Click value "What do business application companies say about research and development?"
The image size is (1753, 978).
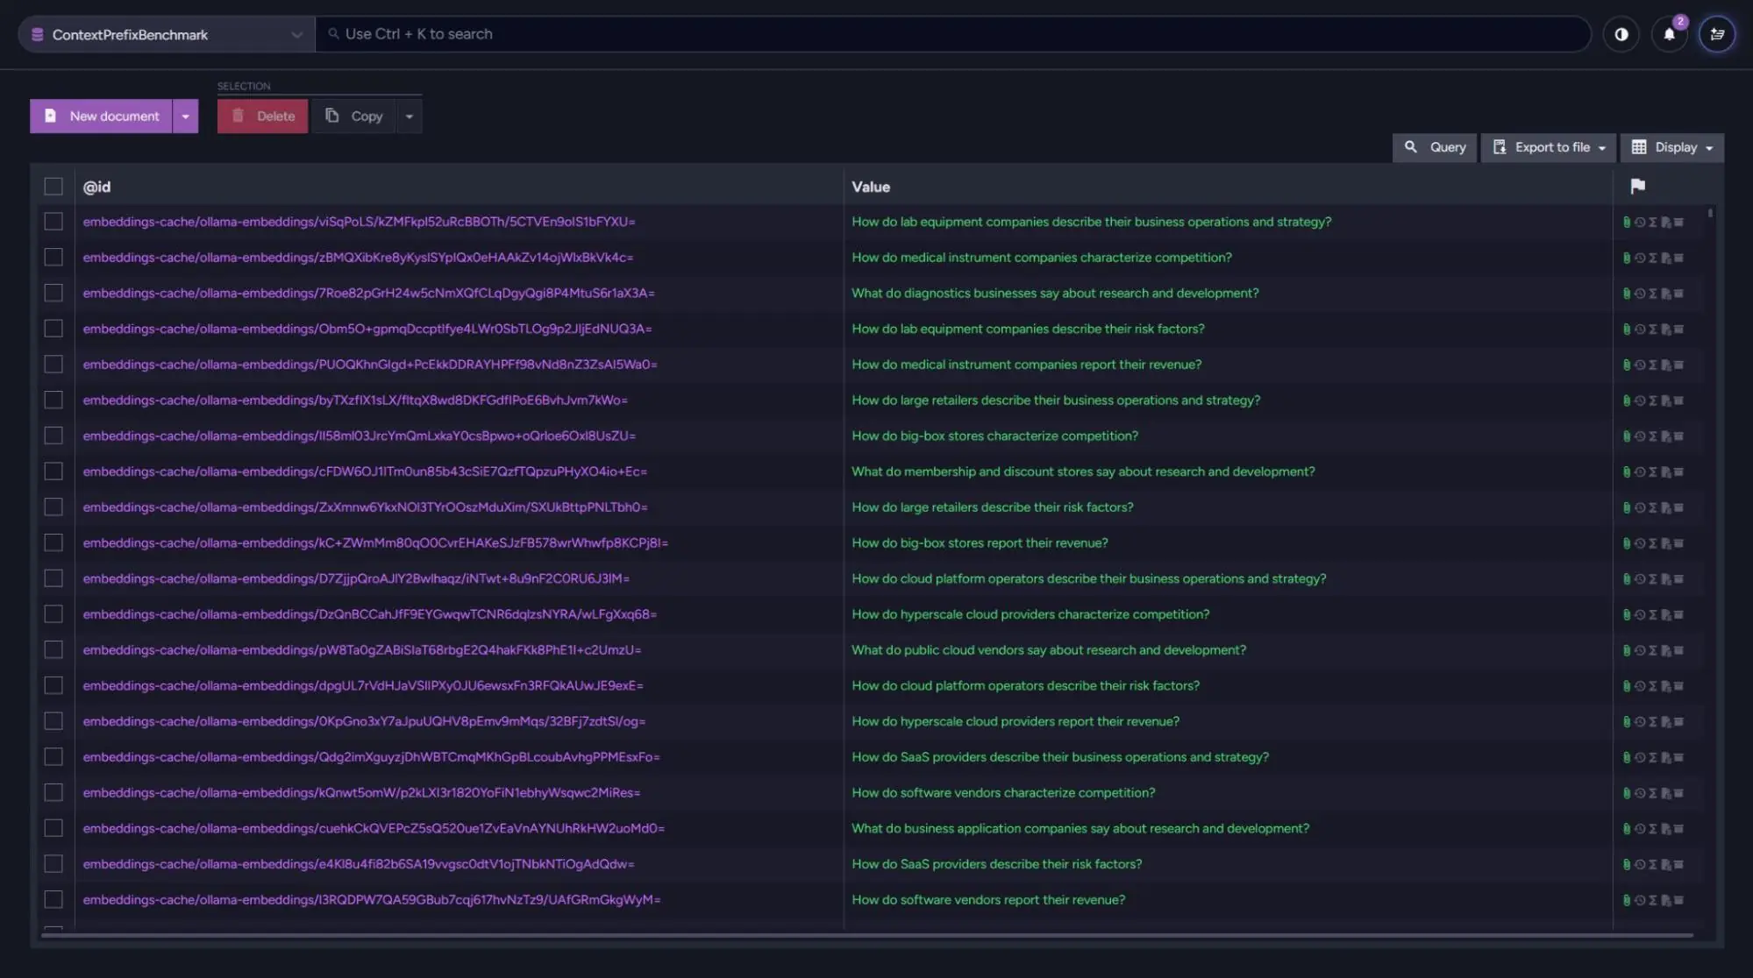(x=1080, y=828)
